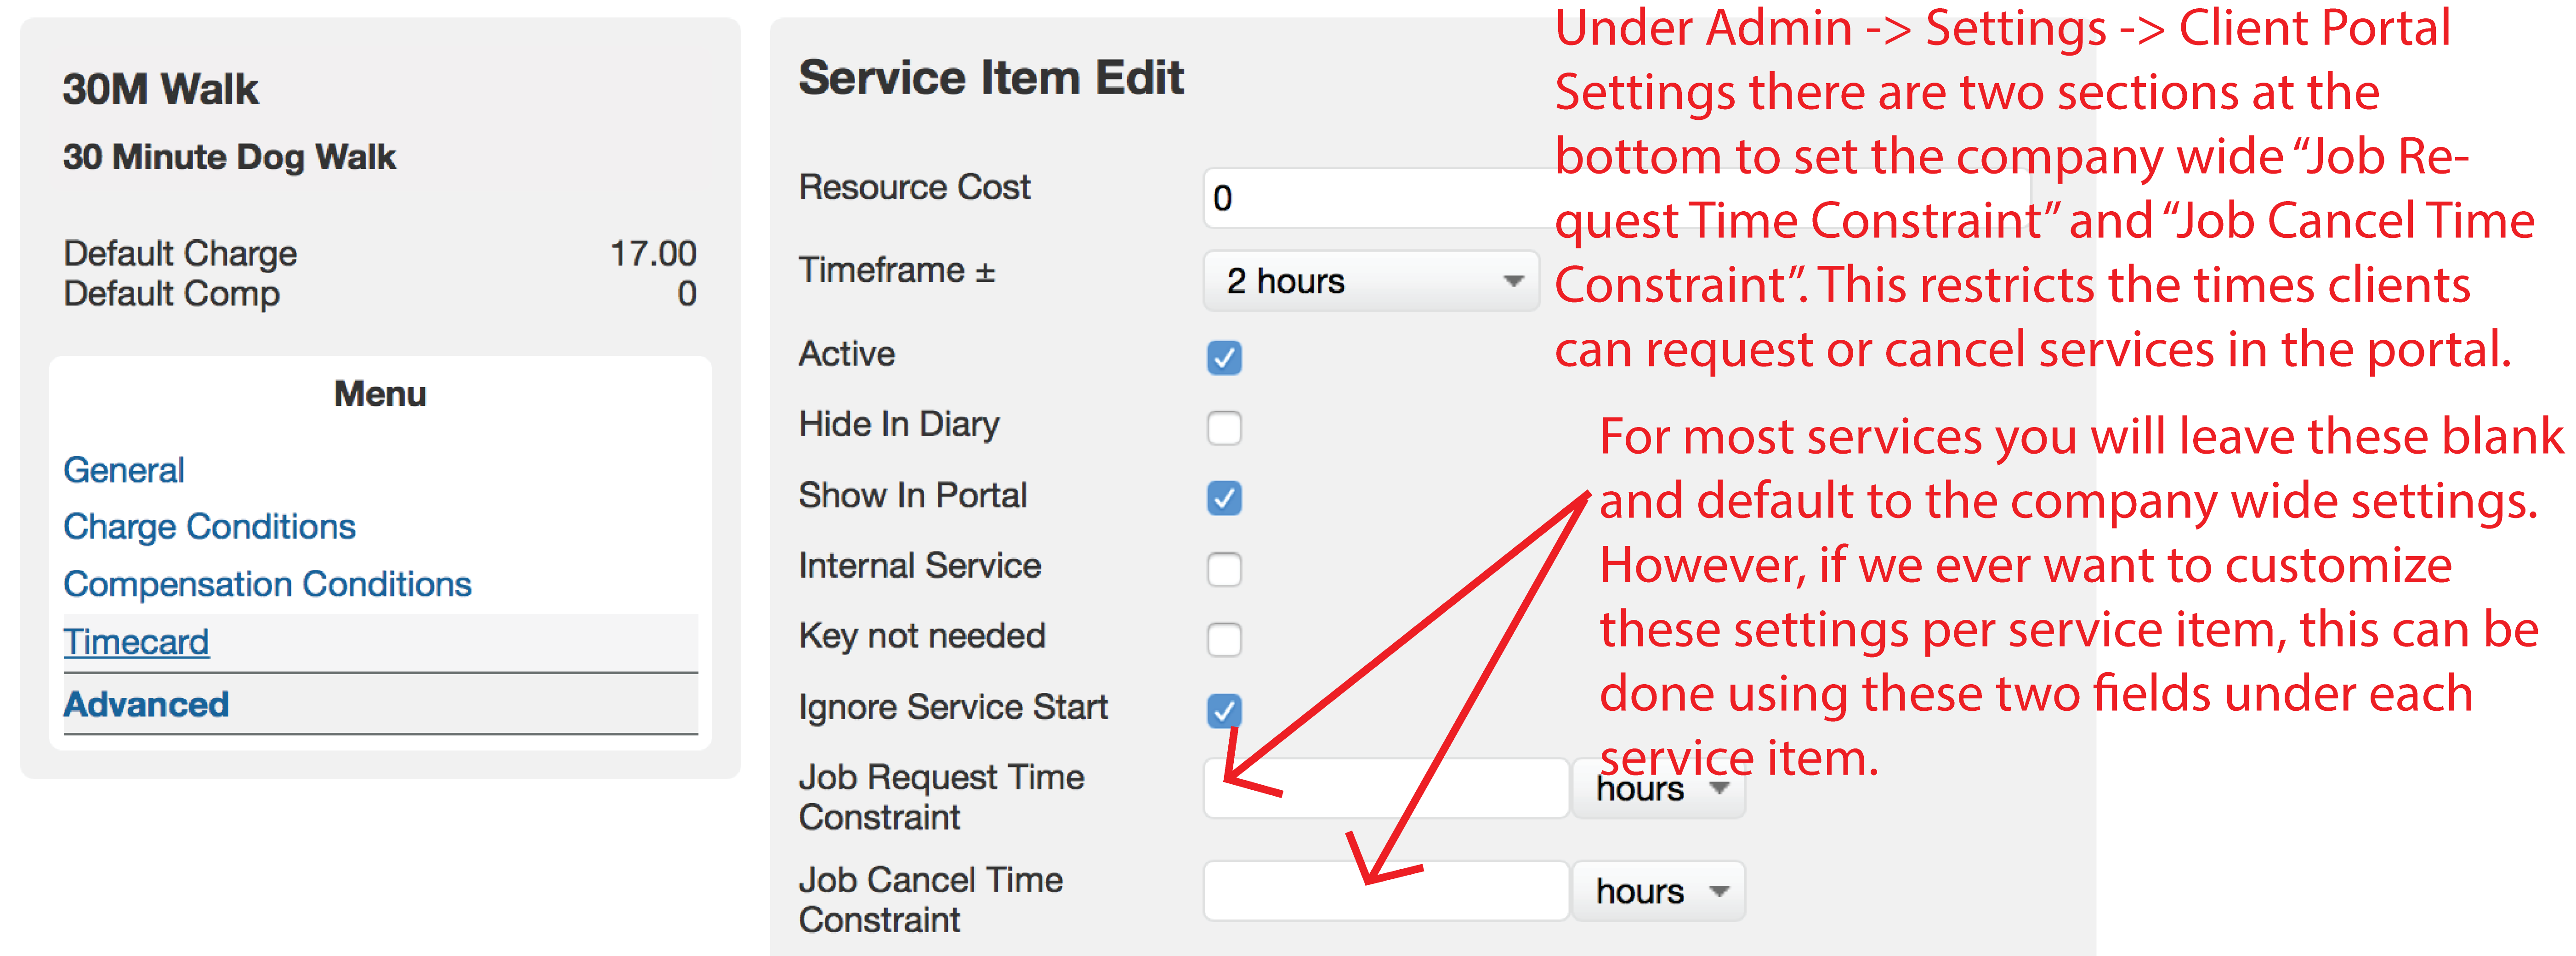The width and height of the screenshot is (2576, 956).
Task: Open the General menu link
Action: click(x=124, y=470)
